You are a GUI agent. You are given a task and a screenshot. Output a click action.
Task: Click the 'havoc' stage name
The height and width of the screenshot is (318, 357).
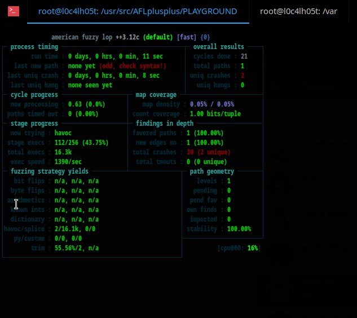[x=63, y=133]
